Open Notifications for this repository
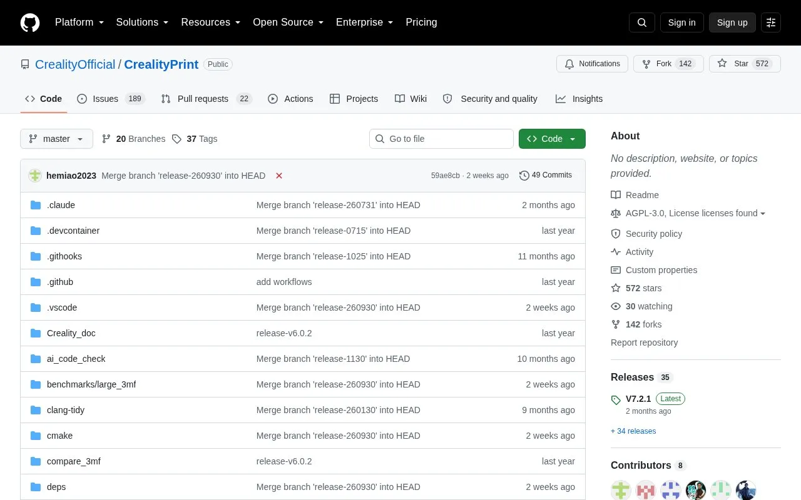This screenshot has width=801, height=500. (x=592, y=64)
